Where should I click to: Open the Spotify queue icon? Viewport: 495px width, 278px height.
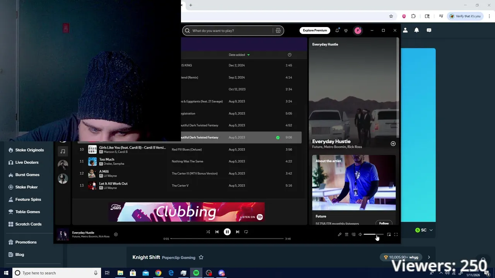coord(346,234)
